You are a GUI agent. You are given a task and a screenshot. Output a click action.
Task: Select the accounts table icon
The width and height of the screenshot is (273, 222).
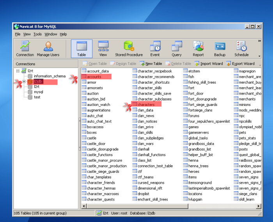pyautogui.click(x=84, y=77)
